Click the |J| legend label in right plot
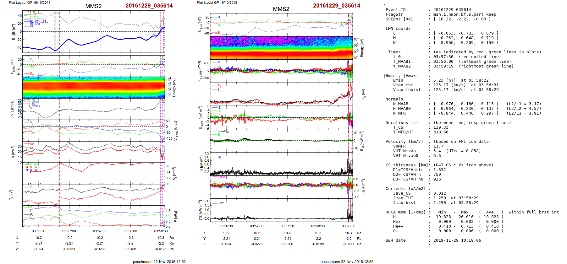Viewport: 567px width, 264px height. 219,157
